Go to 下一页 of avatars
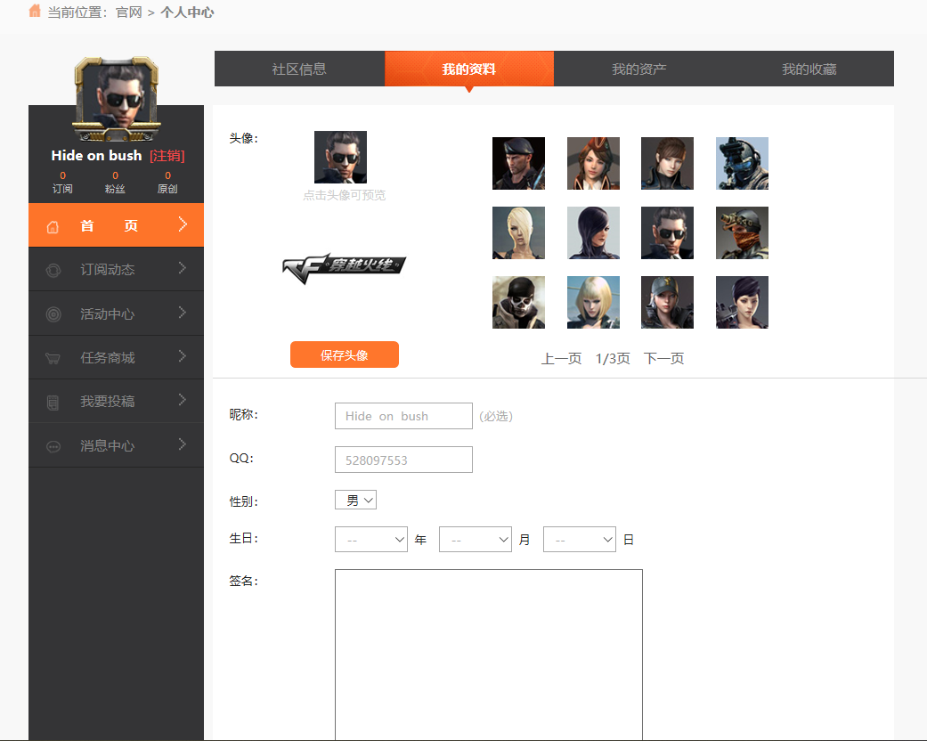 pyautogui.click(x=663, y=358)
